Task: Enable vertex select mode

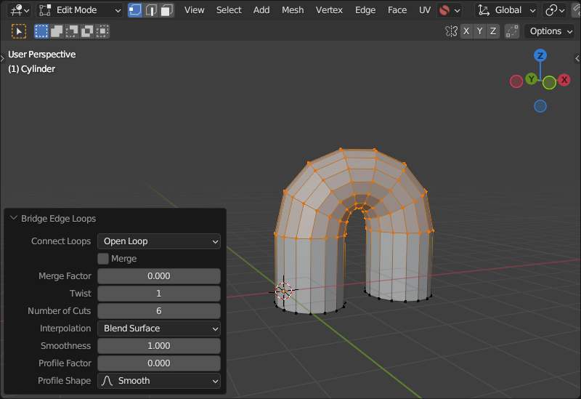Action: pos(135,10)
